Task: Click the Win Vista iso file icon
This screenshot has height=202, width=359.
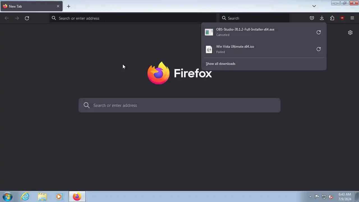Action: [209, 49]
